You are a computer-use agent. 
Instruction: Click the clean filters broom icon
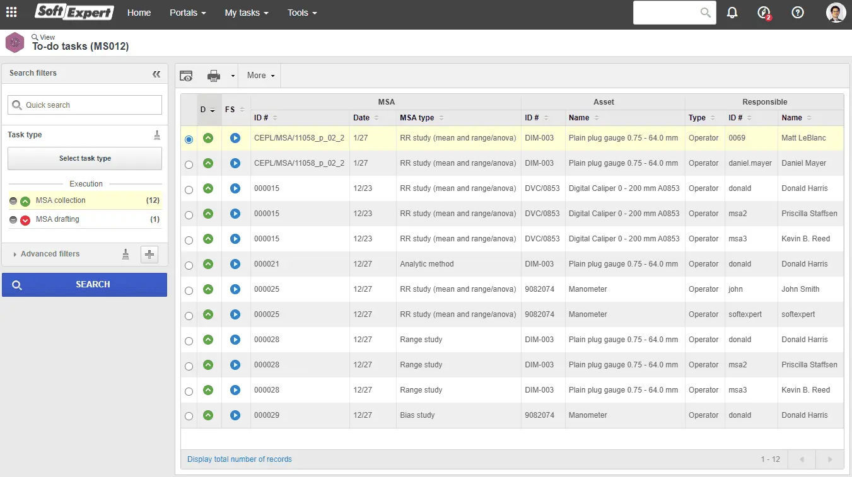125,254
